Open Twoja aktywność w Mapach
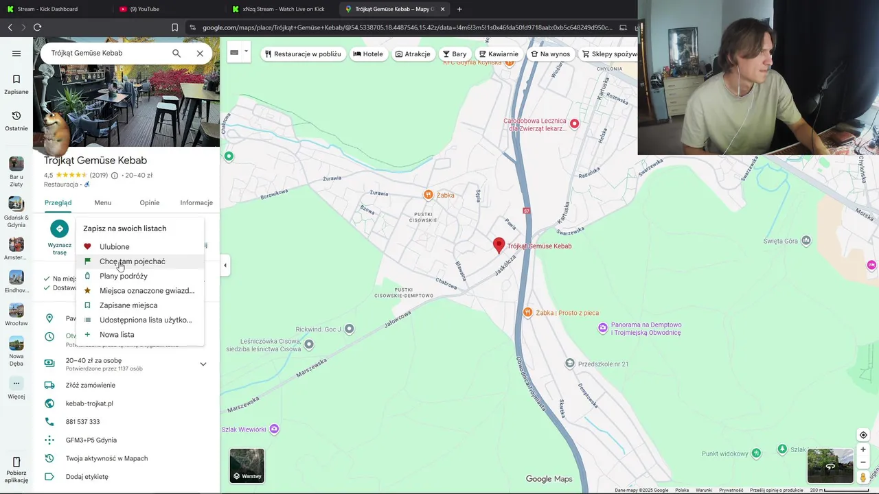Image resolution: width=879 pixels, height=494 pixels. tap(106, 458)
